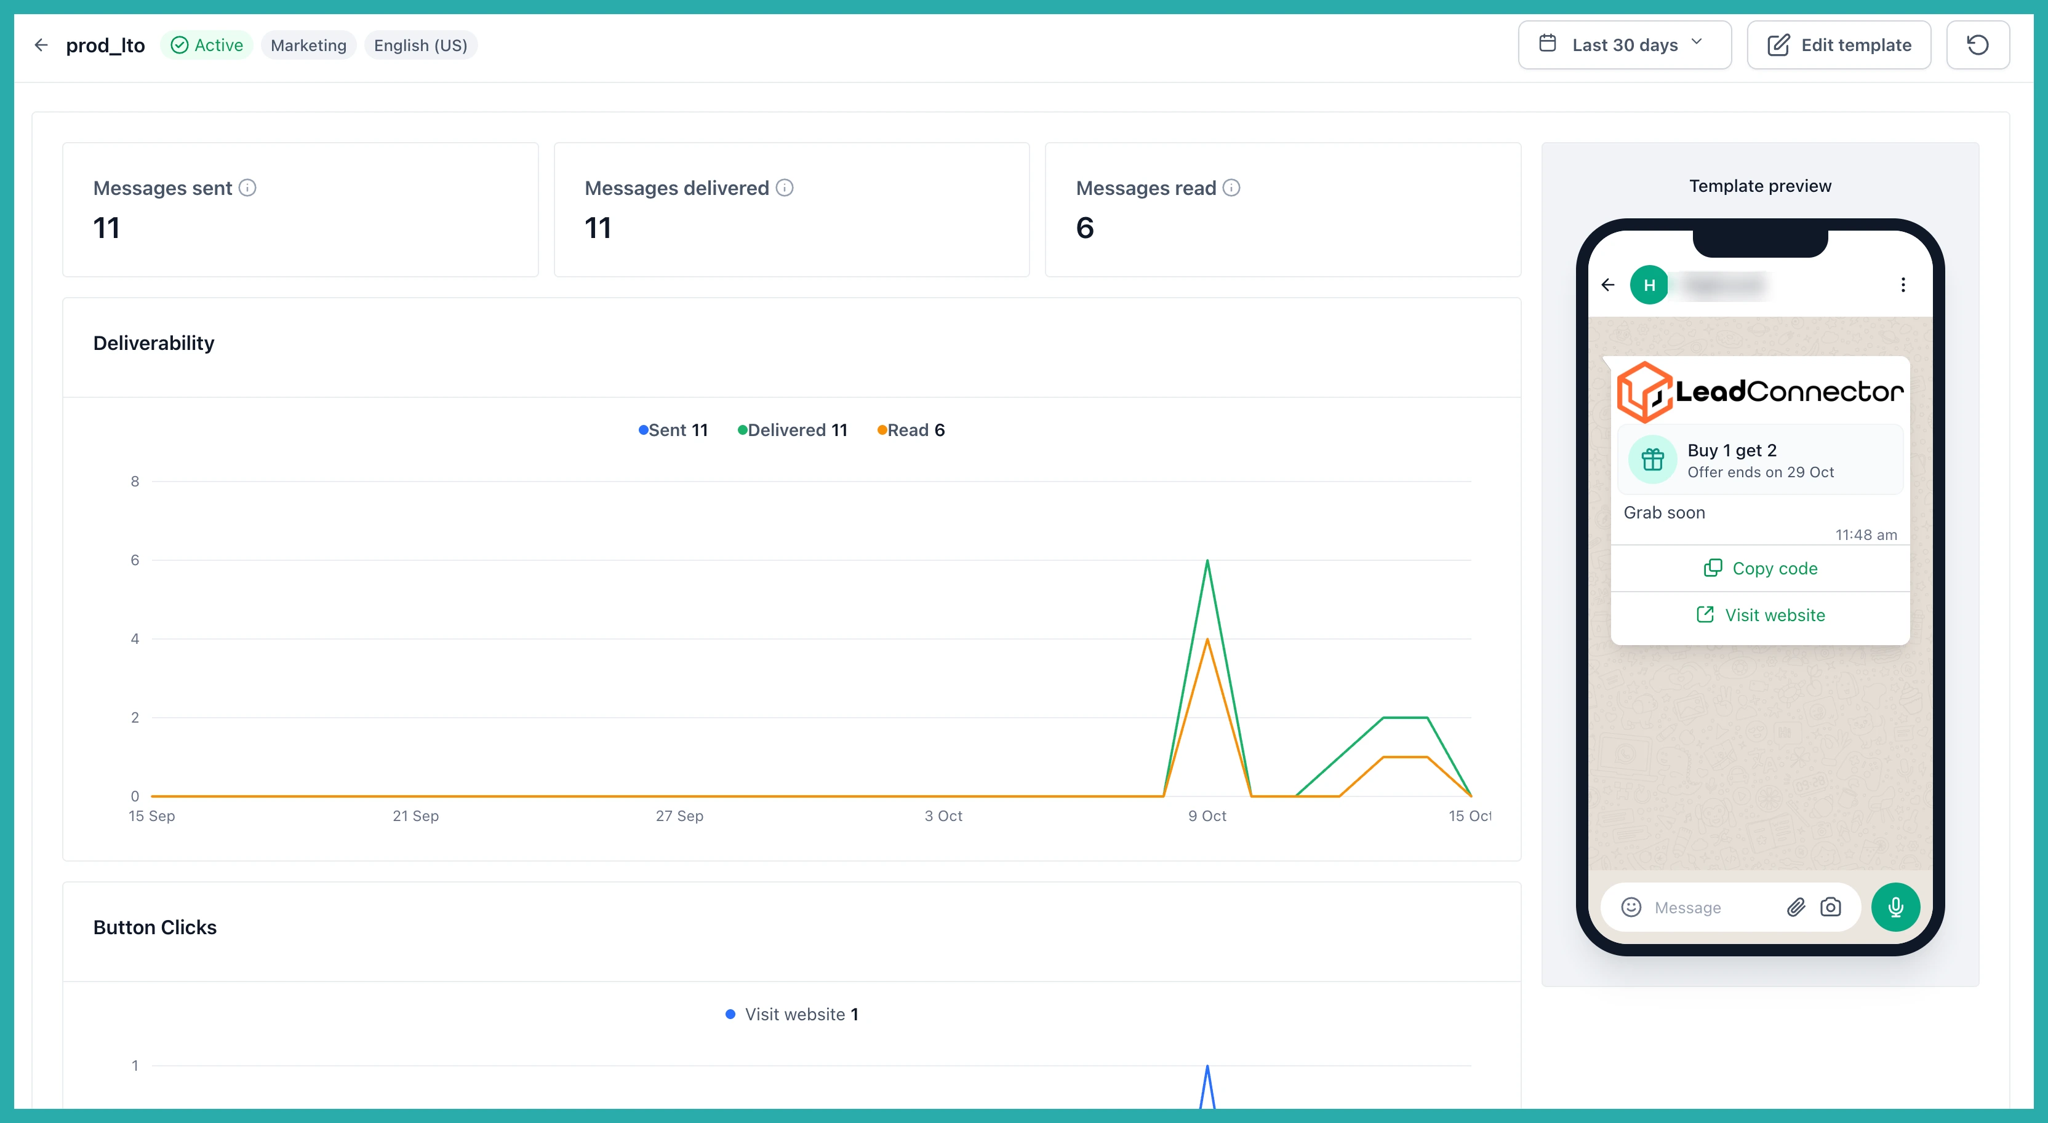The width and height of the screenshot is (2048, 1123).
Task: Click the Template preview title
Action: (x=1760, y=186)
